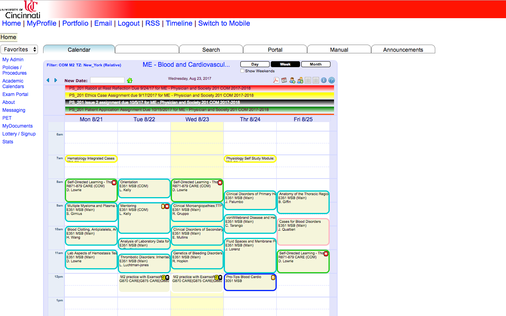Image resolution: width=506 pixels, height=316 pixels.
Task: Click the first list view icon
Action: pyautogui.click(x=308, y=80)
